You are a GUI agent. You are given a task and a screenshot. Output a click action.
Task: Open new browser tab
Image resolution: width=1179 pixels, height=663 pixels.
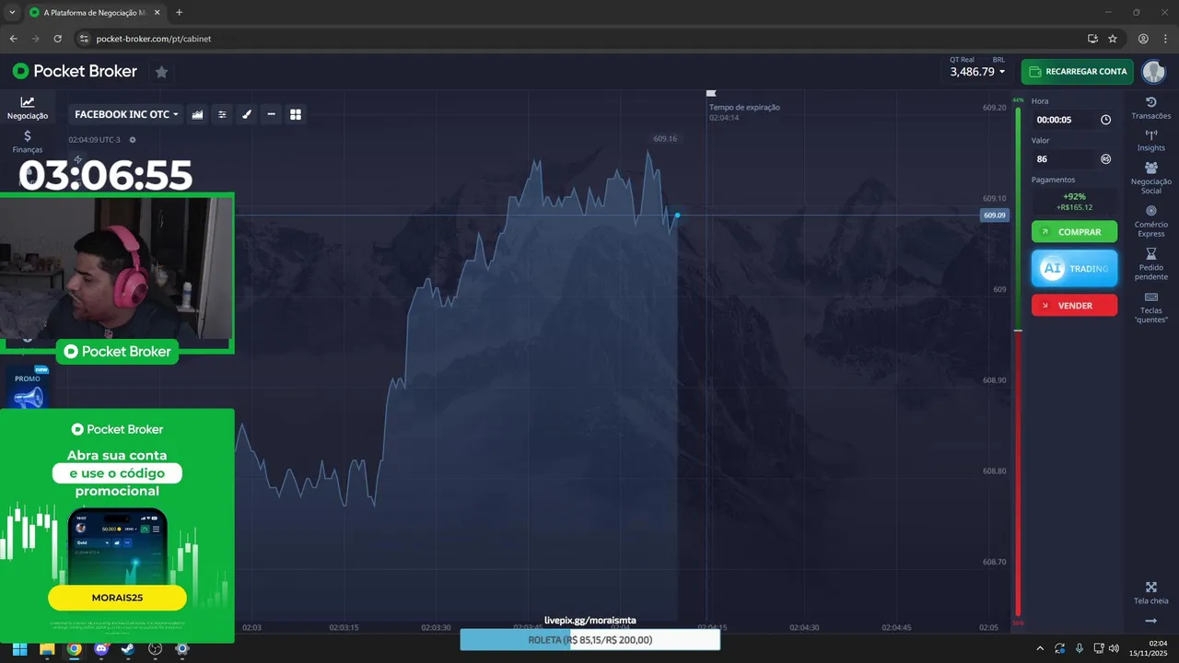[179, 13]
